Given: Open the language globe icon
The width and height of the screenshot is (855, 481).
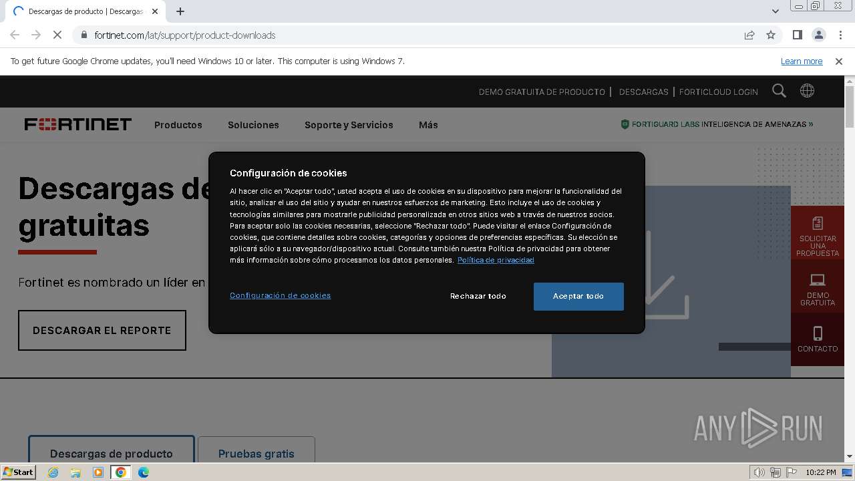Looking at the screenshot, I should [807, 91].
